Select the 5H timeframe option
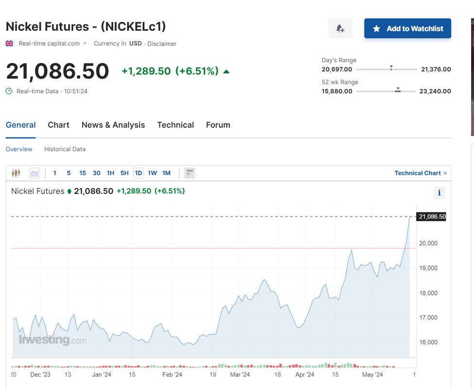This screenshot has width=474, height=389. pyautogui.click(x=125, y=173)
